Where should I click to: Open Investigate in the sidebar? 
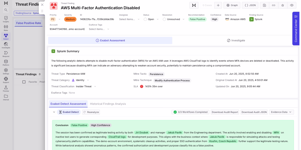click(6, 45)
